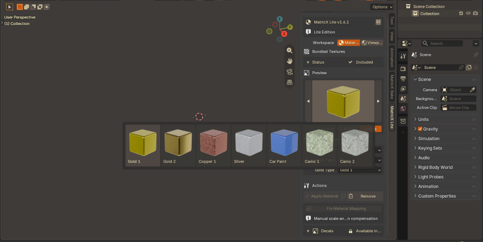Open the Gold Type dropdown
Viewport: 483px width, 242px height.
[359, 170]
